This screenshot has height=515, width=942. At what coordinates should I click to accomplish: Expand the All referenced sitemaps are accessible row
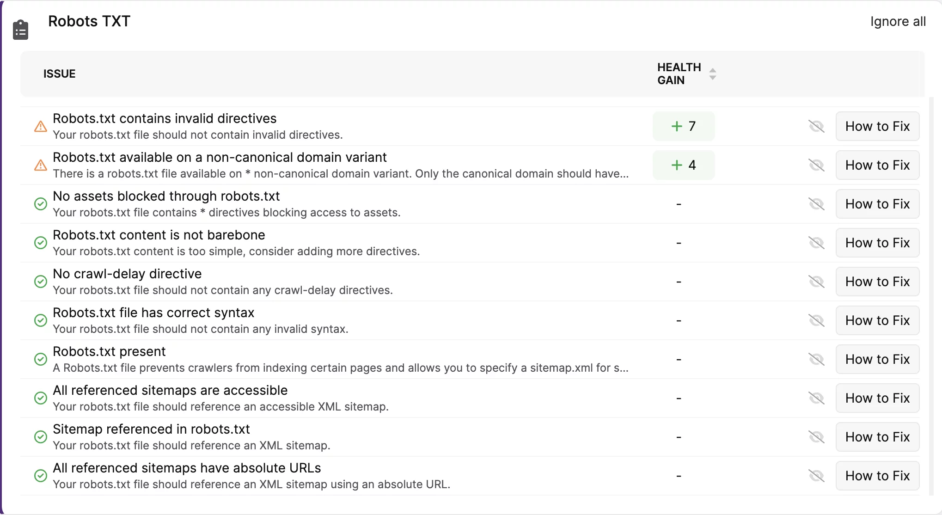(x=170, y=391)
